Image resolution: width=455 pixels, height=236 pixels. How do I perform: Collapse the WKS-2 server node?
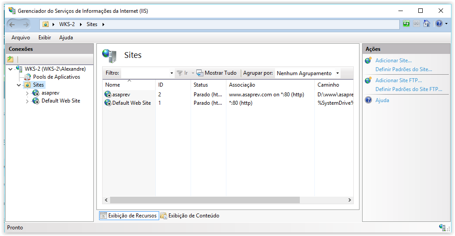(x=10, y=69)
